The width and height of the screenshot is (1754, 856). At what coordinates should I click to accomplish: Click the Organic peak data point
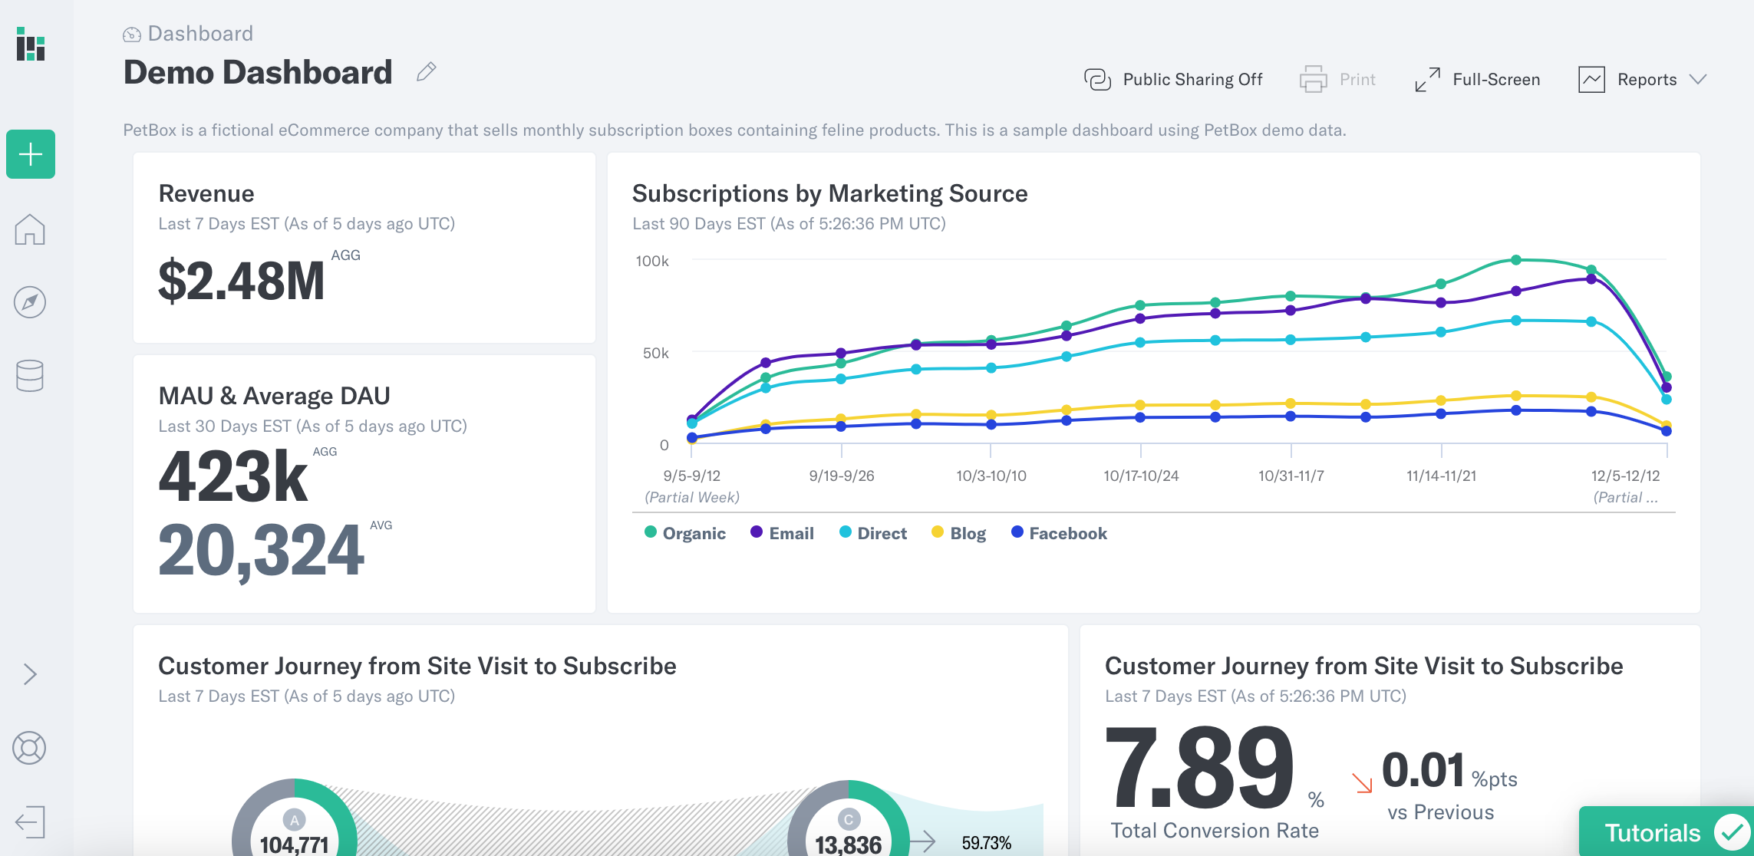point(1516,260)
